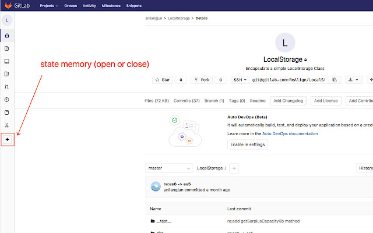Click the Name column header
The image size is (373, 233).
click(156, 209)
